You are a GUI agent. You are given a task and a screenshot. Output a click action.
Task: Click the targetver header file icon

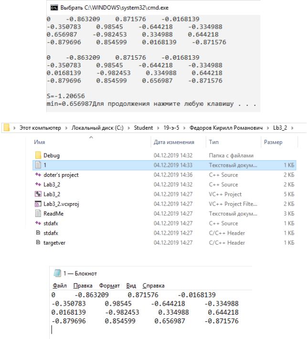click(38, 242)
